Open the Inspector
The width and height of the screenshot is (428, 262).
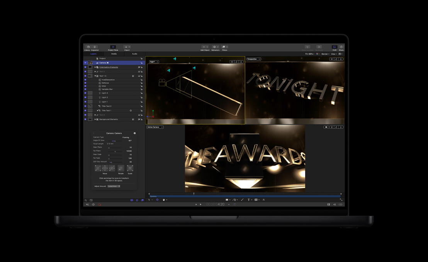click(x=95, y=46)
